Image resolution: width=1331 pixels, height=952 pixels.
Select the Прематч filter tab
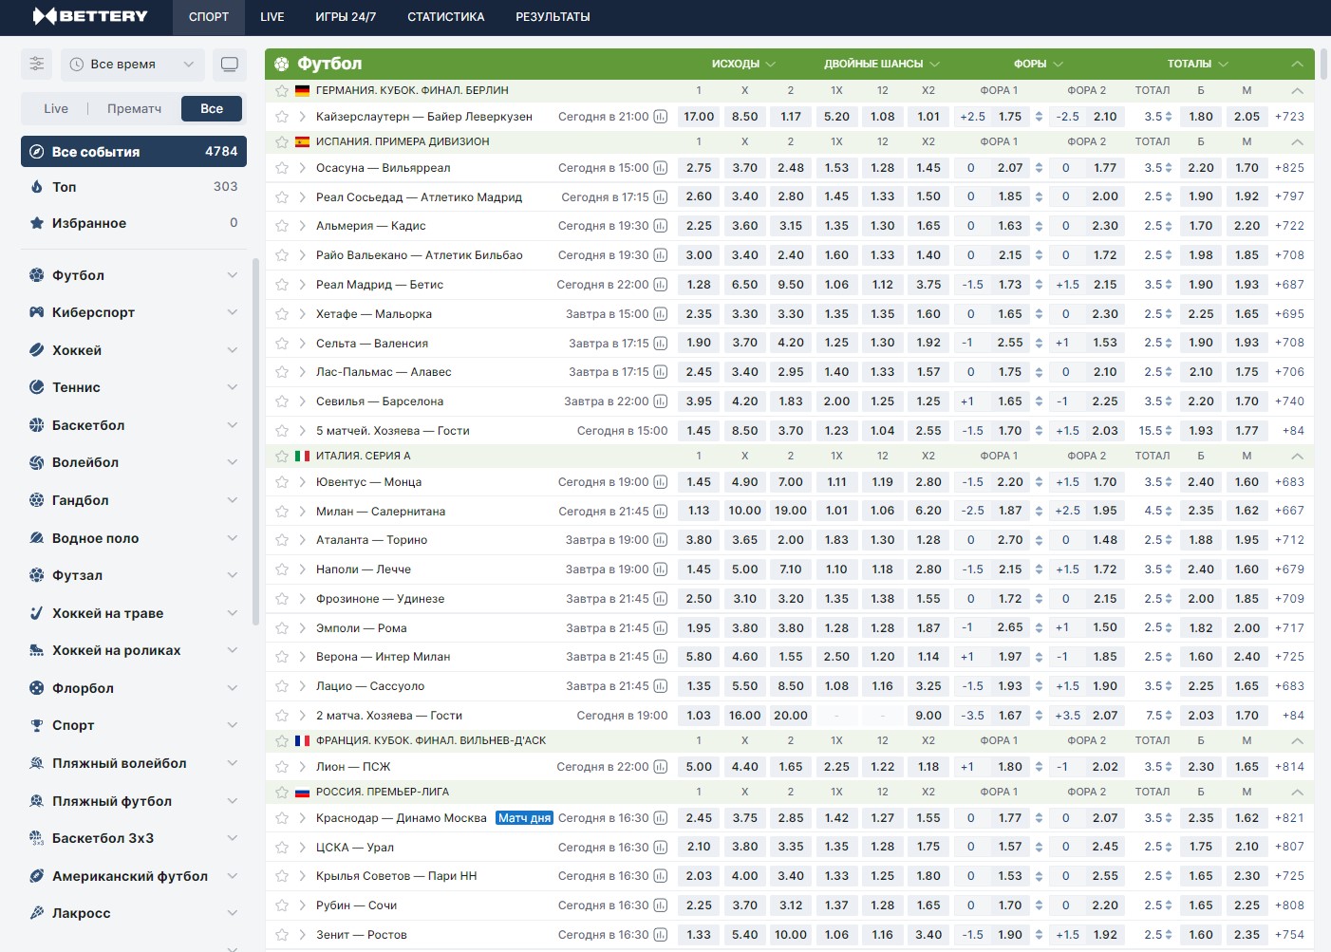pyautogui.click(x=134, y=109)
